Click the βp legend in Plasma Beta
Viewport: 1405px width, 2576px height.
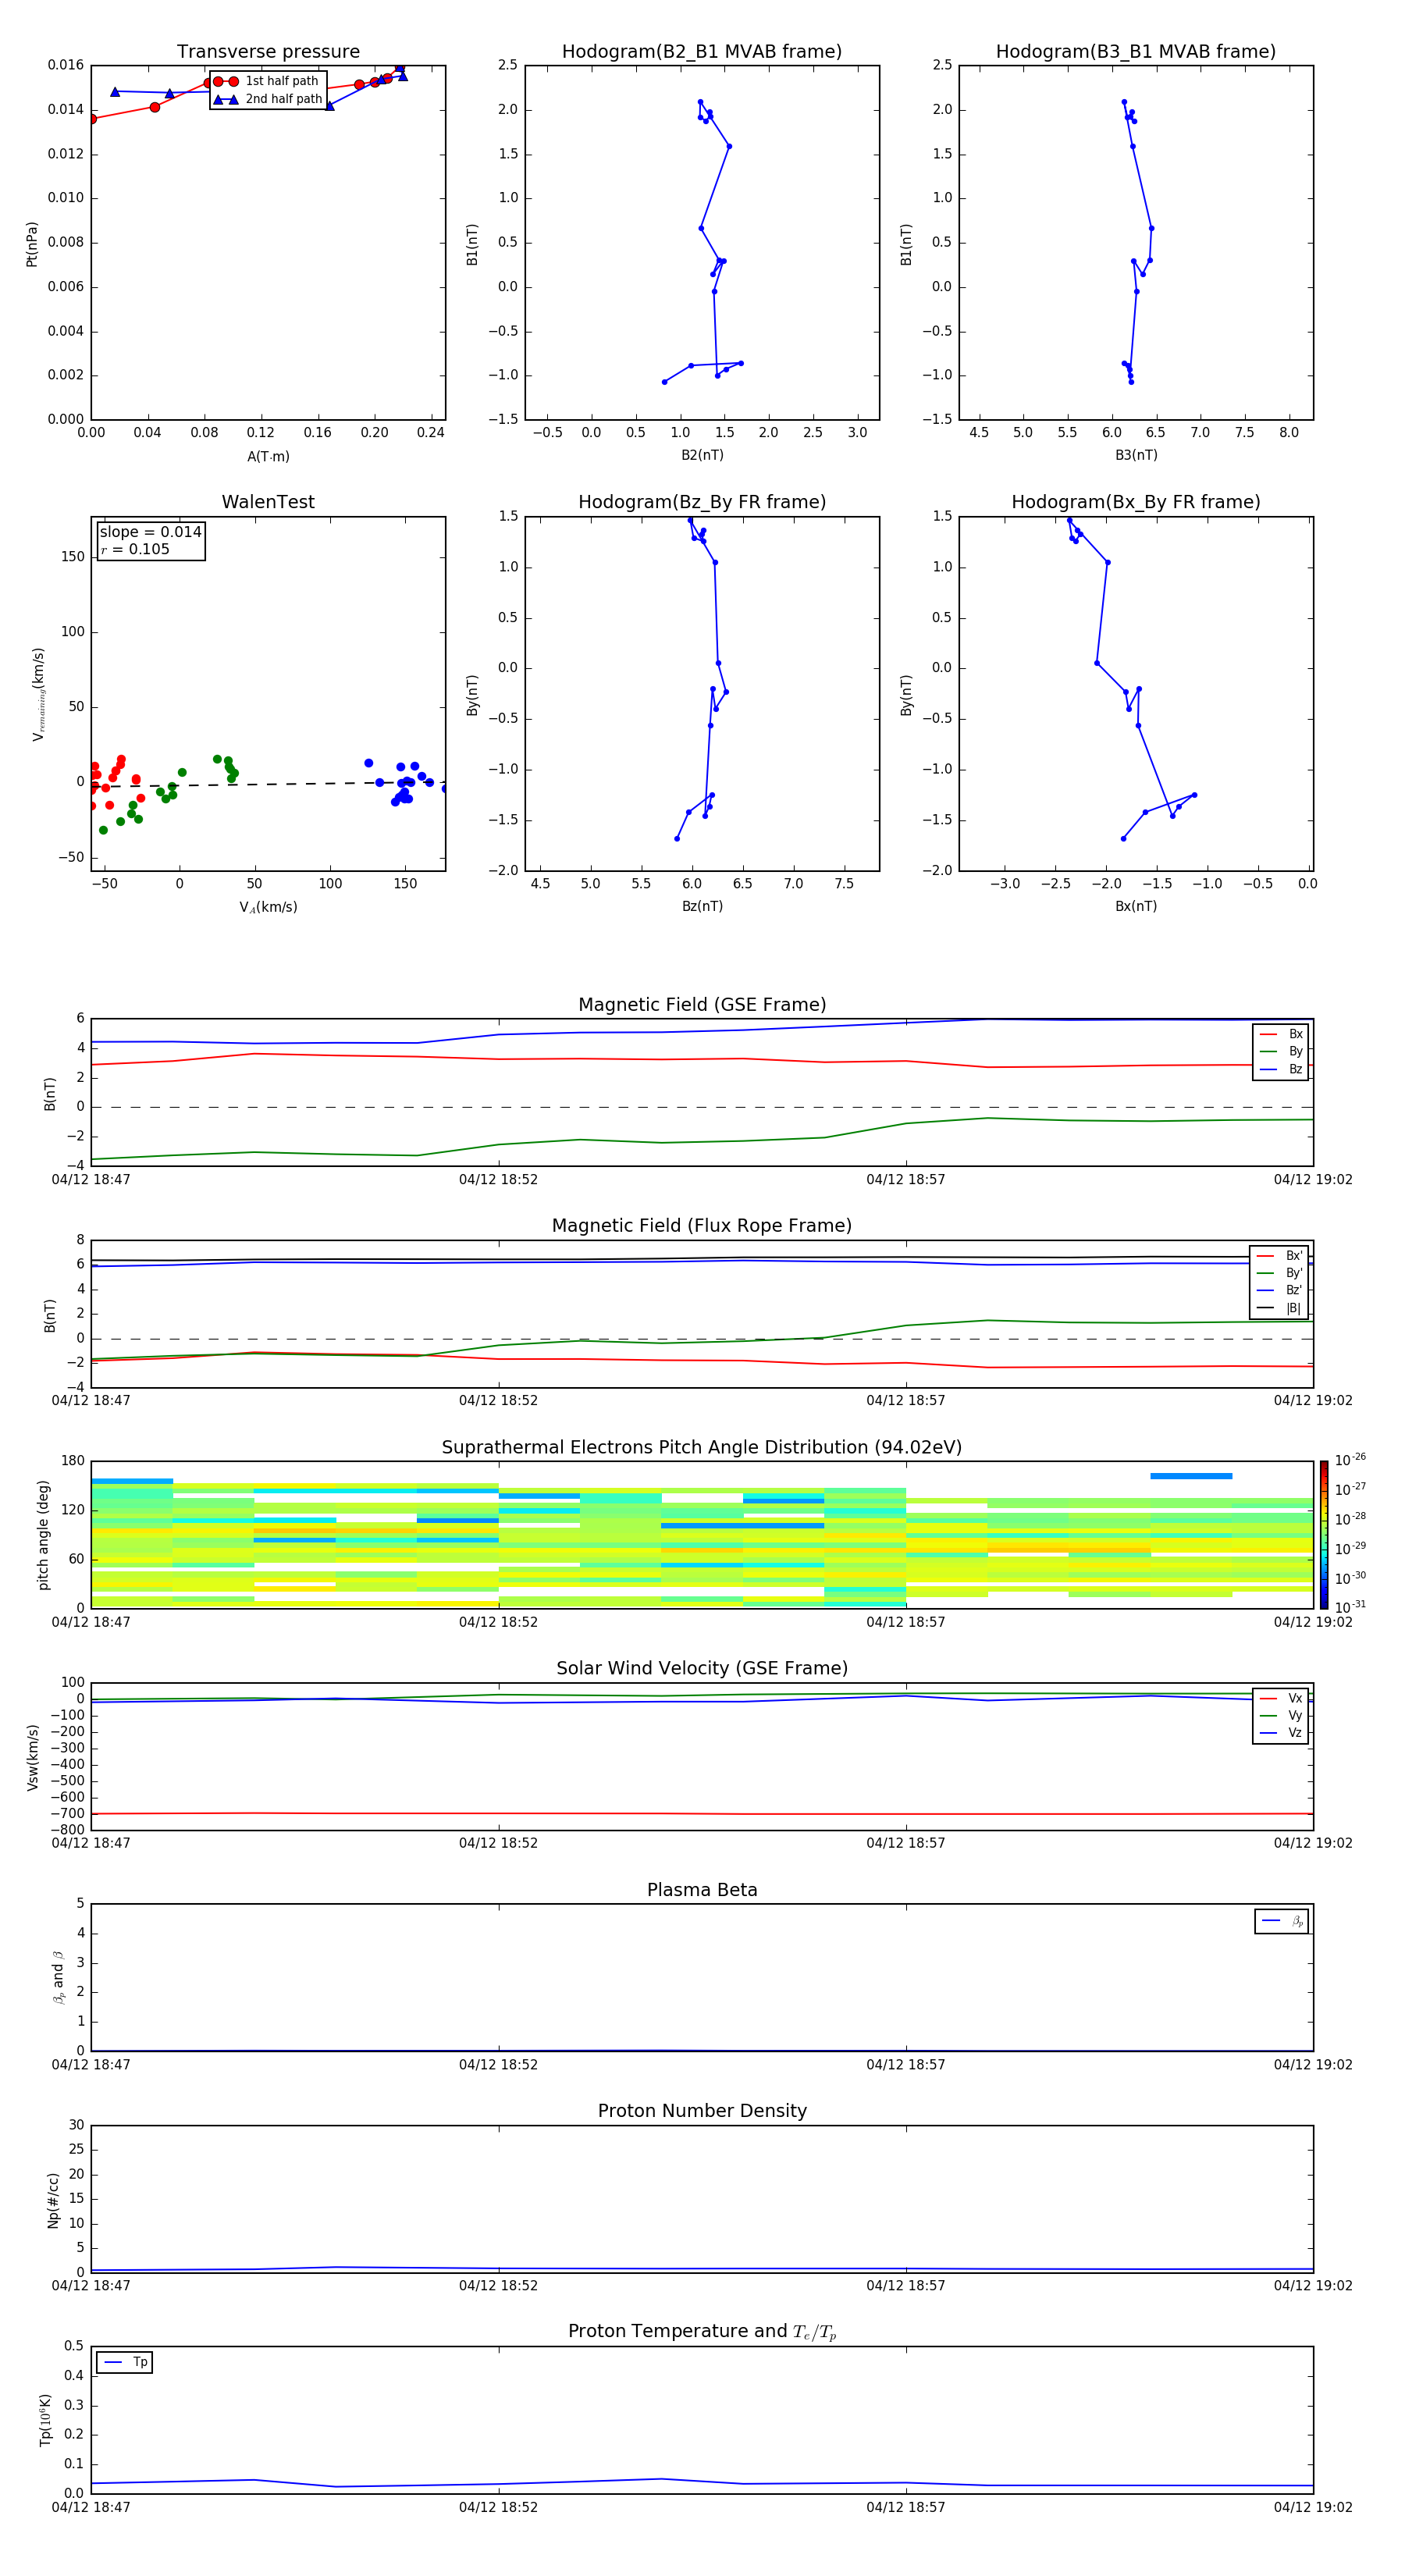[x=1282, y=1921]
